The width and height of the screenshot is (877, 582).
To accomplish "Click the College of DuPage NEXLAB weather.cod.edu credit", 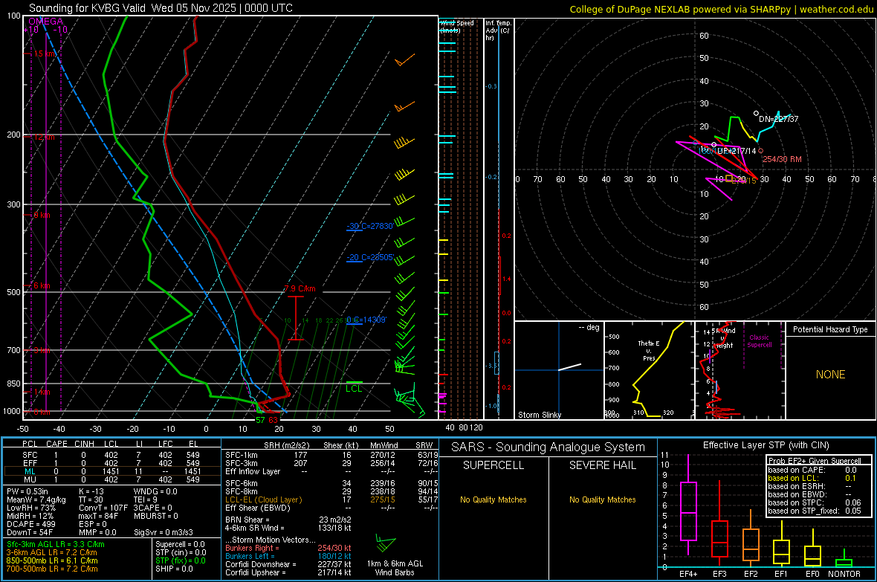I will click(x=721, y=9).
